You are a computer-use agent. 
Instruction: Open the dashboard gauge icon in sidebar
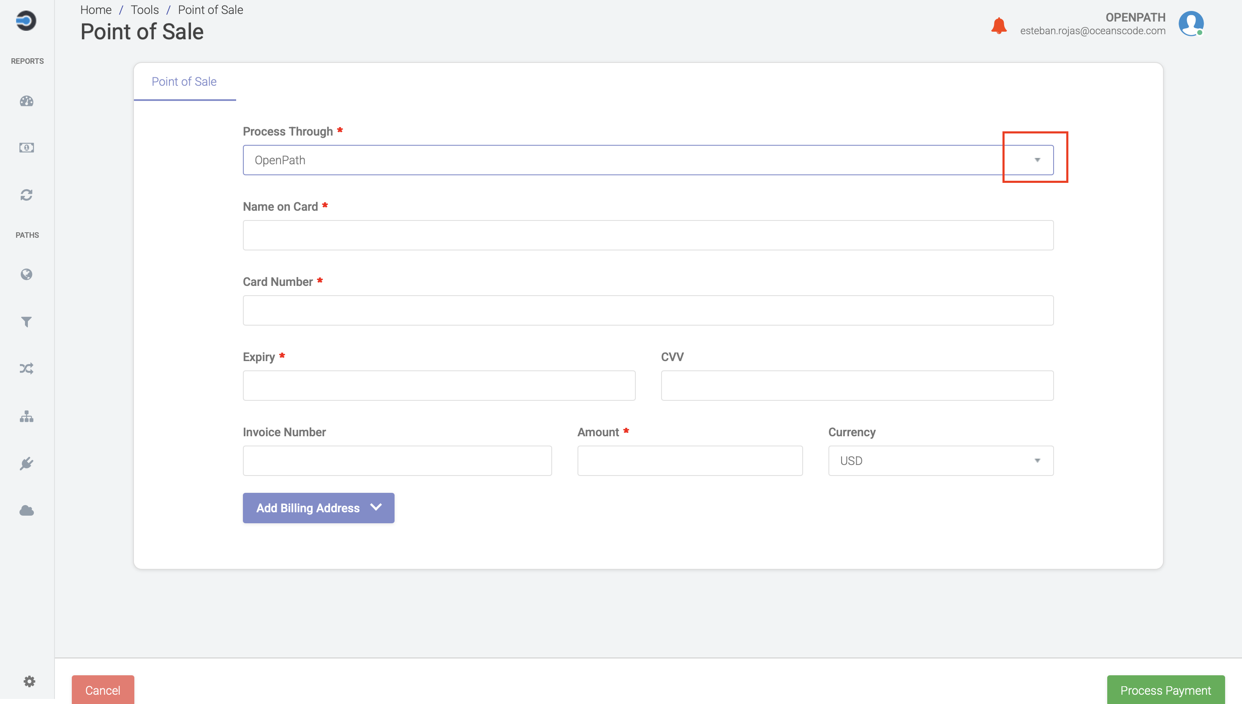coord(27,101)
